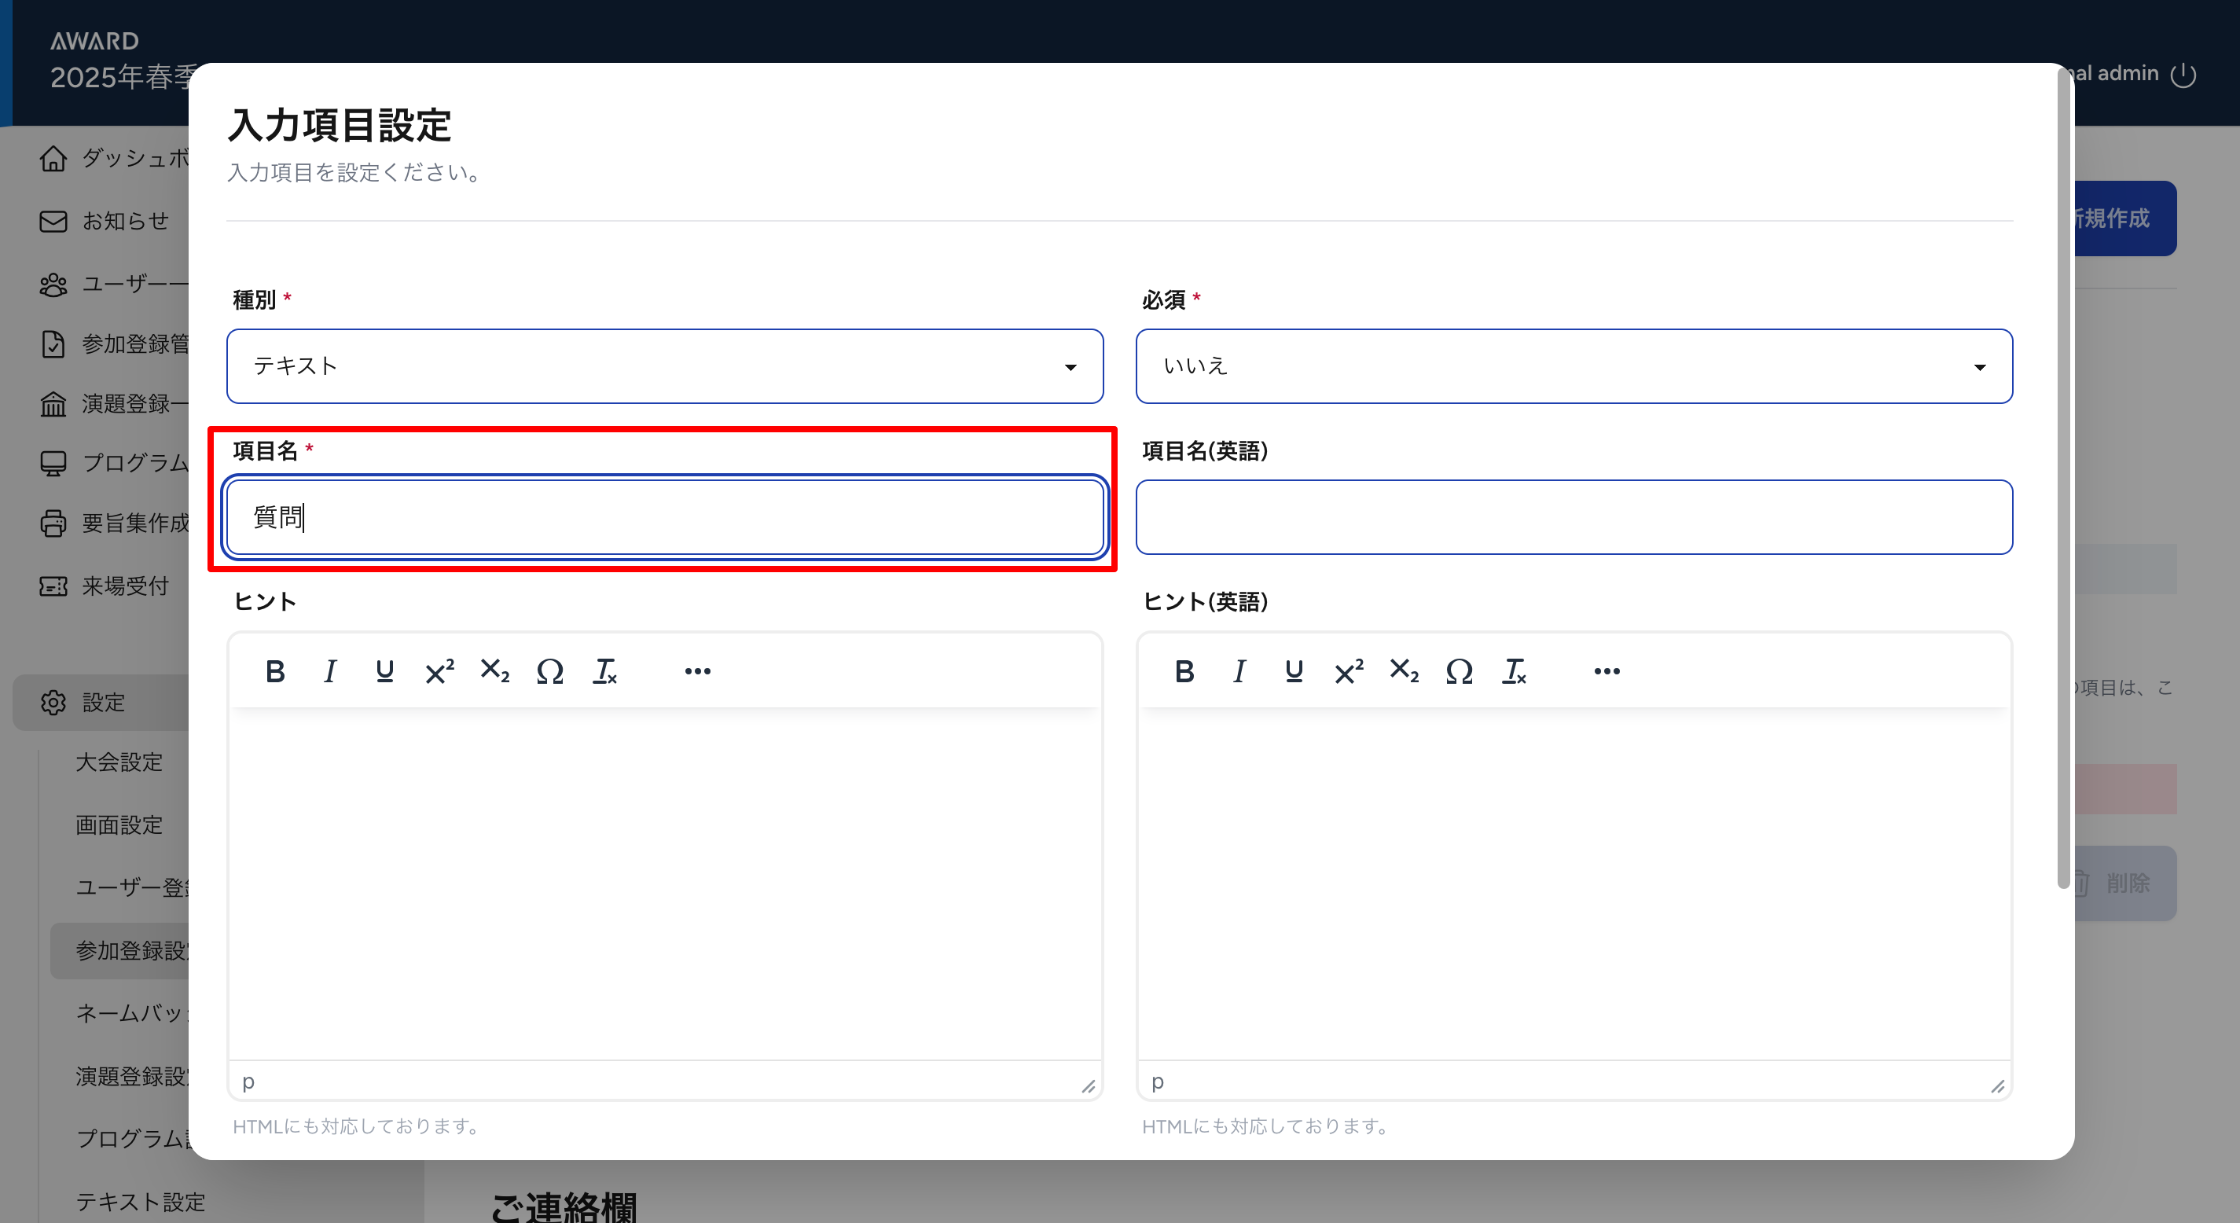Apply underline in ヒント(英語) editor
This screenshot has height=1223, width=2240.
[1293, 671]
